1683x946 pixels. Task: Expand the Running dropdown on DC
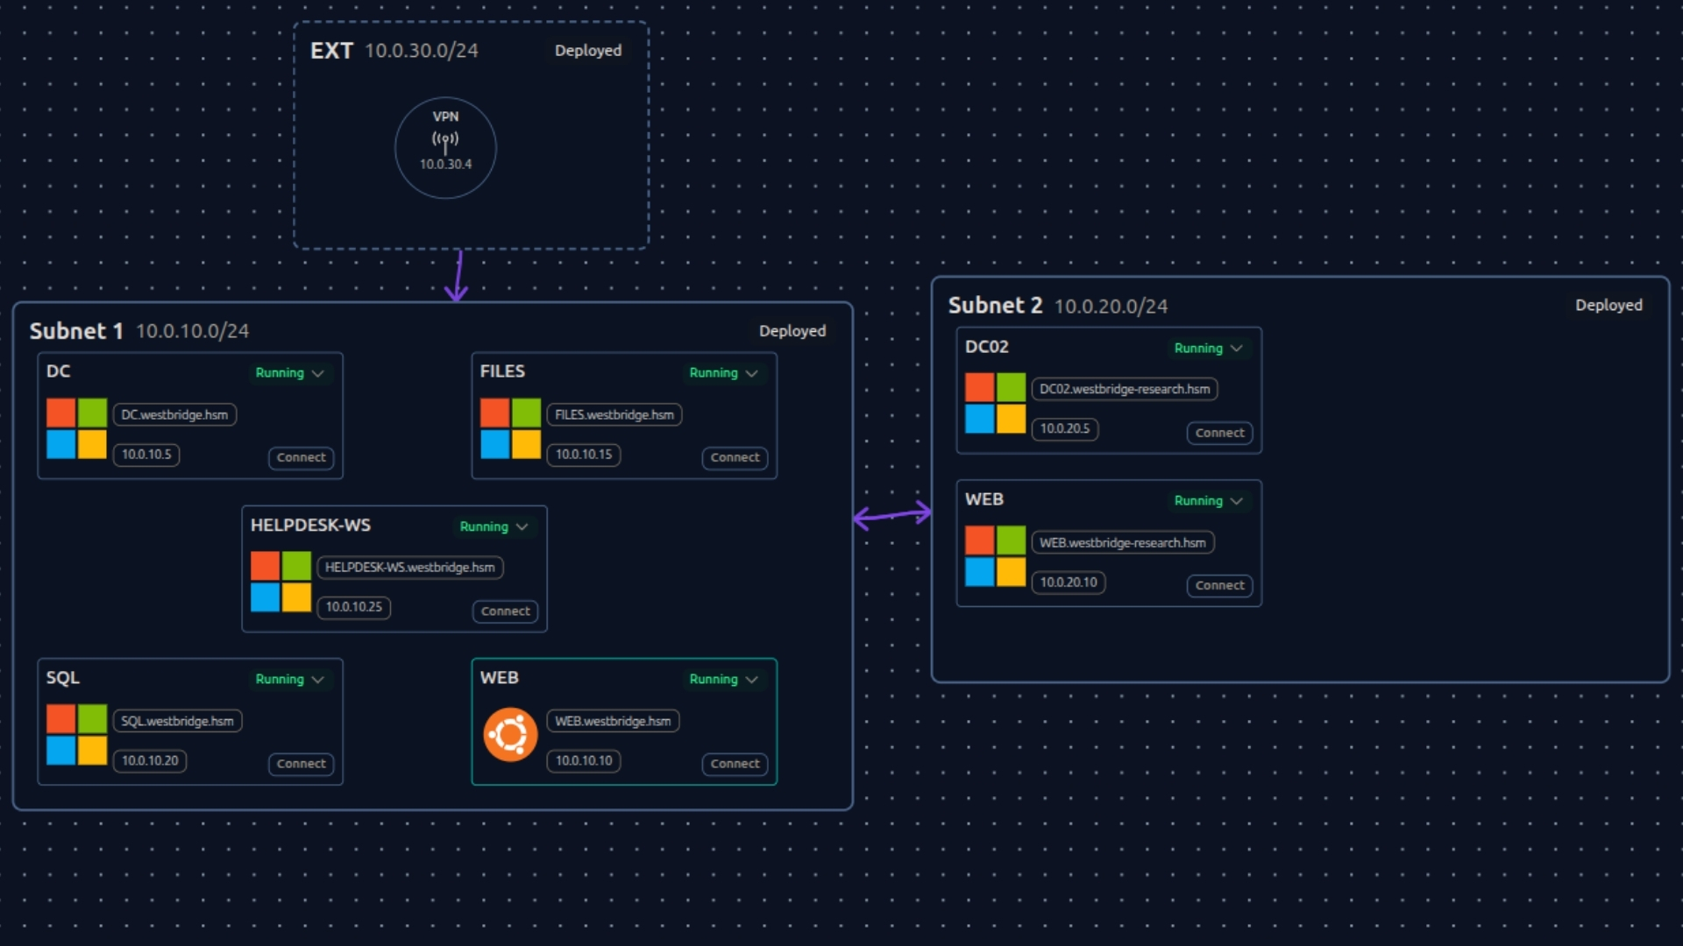289,373
